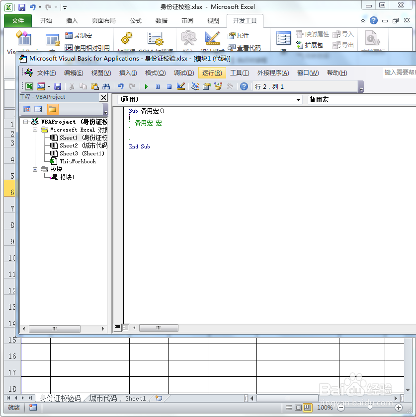Switch to Page Break Preview view button

(x=308, y=408)
